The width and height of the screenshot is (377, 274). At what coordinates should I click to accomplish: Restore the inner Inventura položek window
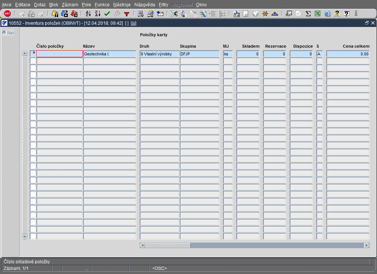(x=367, y=23)
